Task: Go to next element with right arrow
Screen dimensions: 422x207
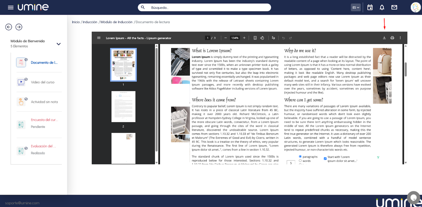Action: pos(19,27)
